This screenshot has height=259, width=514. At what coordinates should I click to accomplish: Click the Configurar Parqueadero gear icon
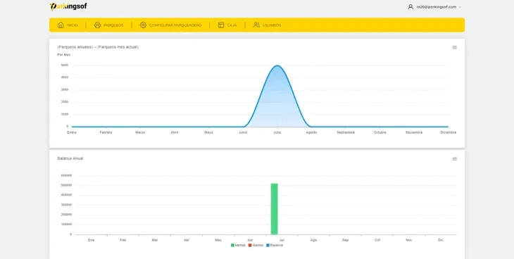pyautogui.click(x=143, y=25)
